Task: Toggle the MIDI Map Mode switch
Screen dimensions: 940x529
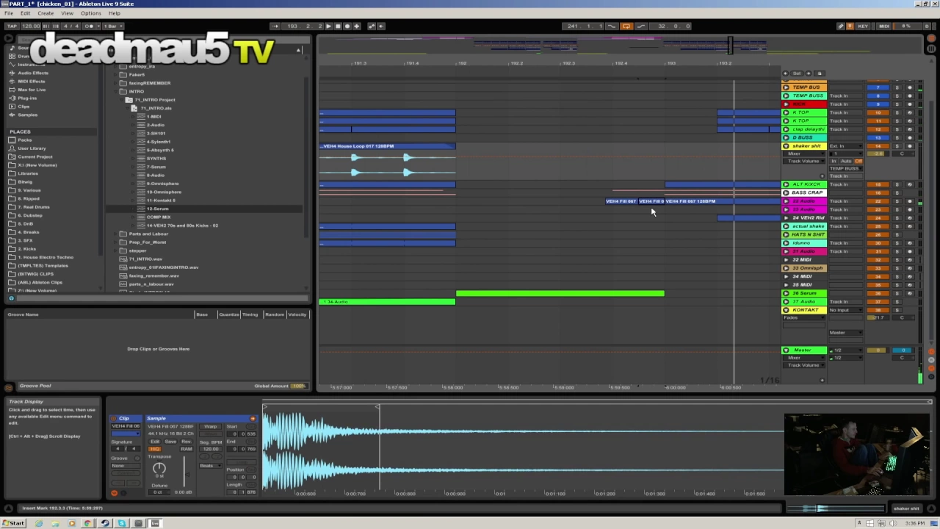Action: [x=884, y=26]
